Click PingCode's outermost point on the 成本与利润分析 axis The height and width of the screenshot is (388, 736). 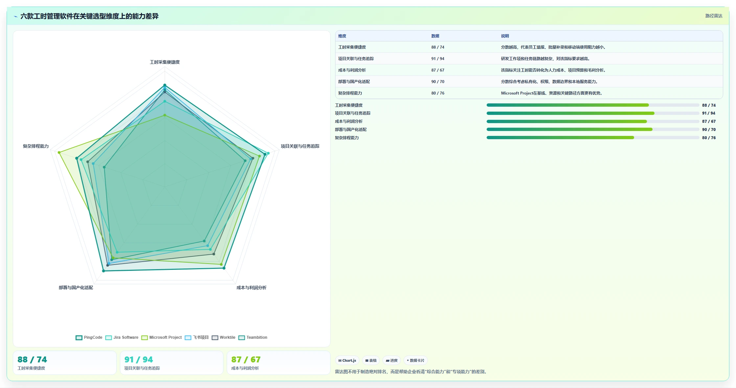point(224,268)
